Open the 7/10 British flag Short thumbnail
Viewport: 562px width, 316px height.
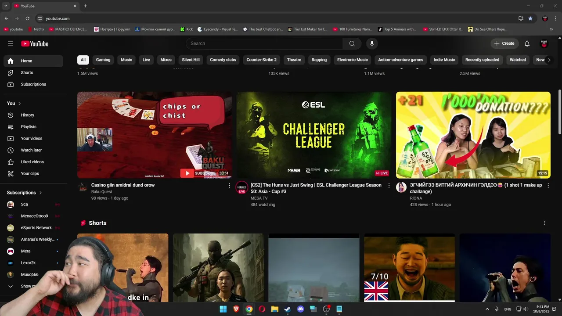click(409, 268)
